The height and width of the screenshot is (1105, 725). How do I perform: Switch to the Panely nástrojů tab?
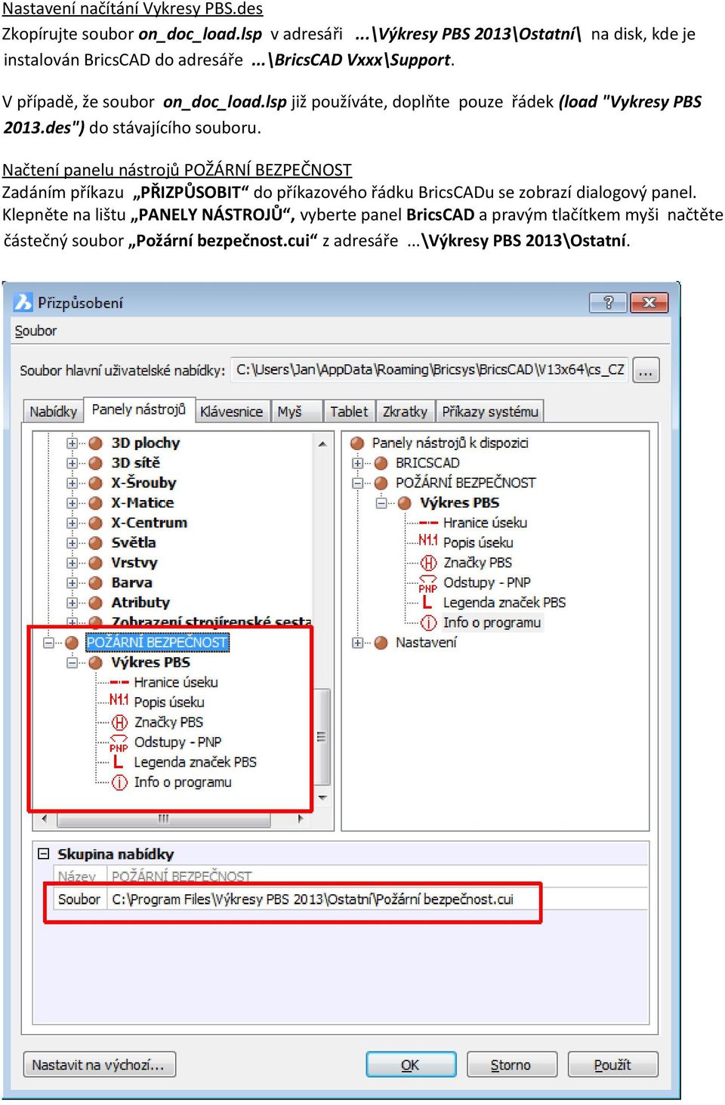coord(139,409)
